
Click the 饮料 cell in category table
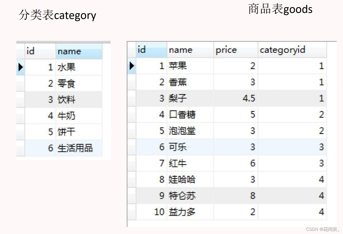pos(79,100)
